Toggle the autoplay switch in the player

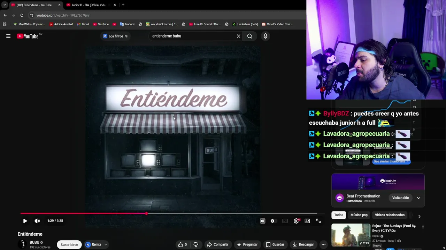[x=272, y=221]
